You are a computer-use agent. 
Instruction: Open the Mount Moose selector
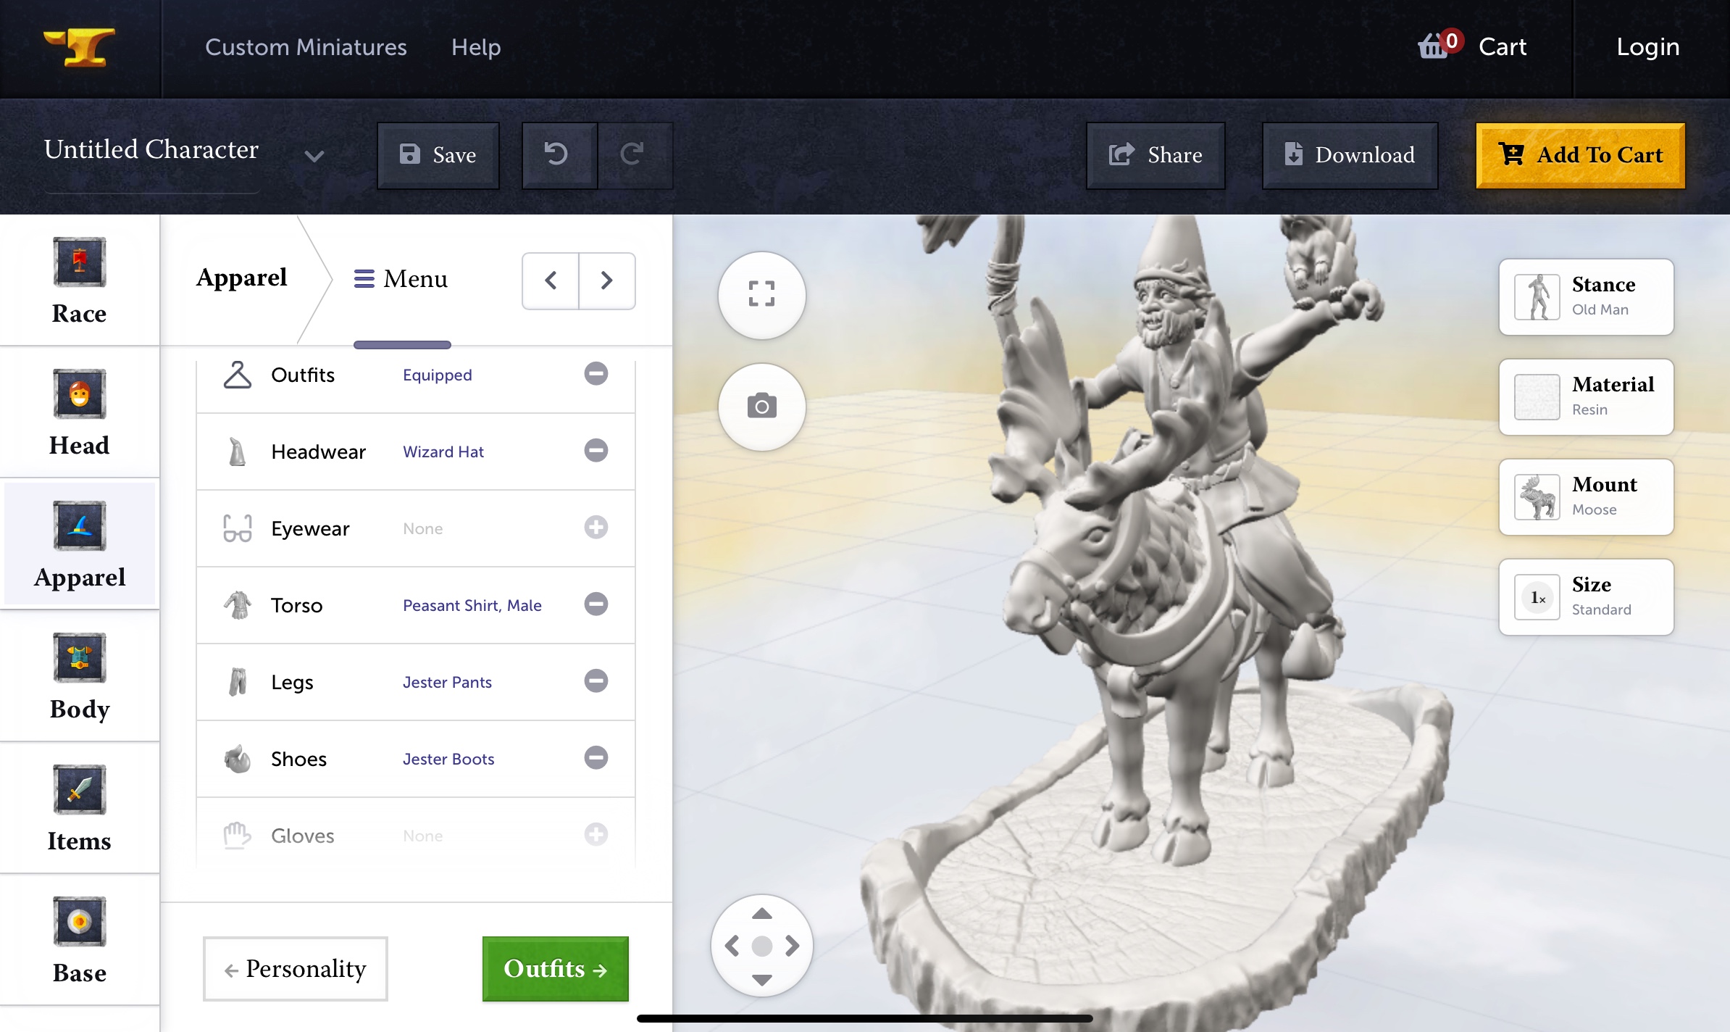[1586, 496]
